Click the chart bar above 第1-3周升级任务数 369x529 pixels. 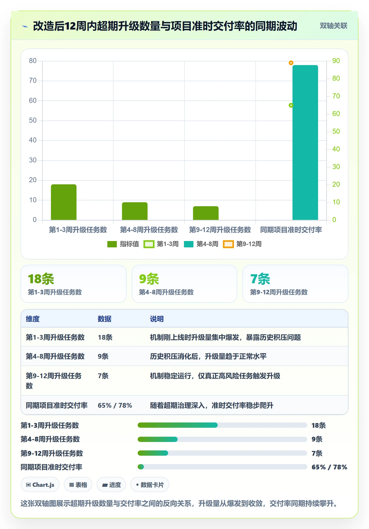click(x=64, y=202)
